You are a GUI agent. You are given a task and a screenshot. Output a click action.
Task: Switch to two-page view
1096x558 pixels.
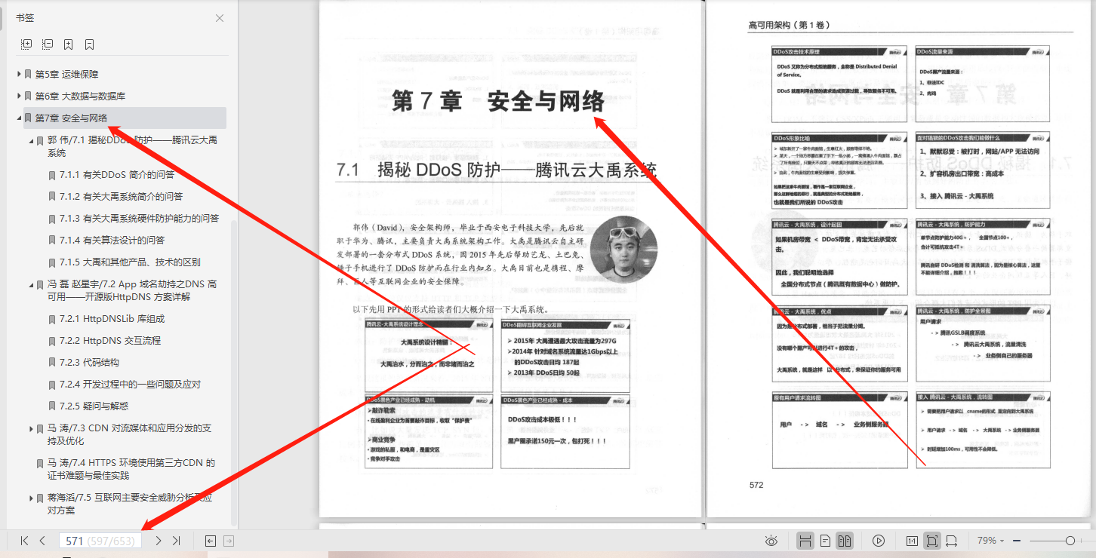pyautogui.click(x=845, y=541)
